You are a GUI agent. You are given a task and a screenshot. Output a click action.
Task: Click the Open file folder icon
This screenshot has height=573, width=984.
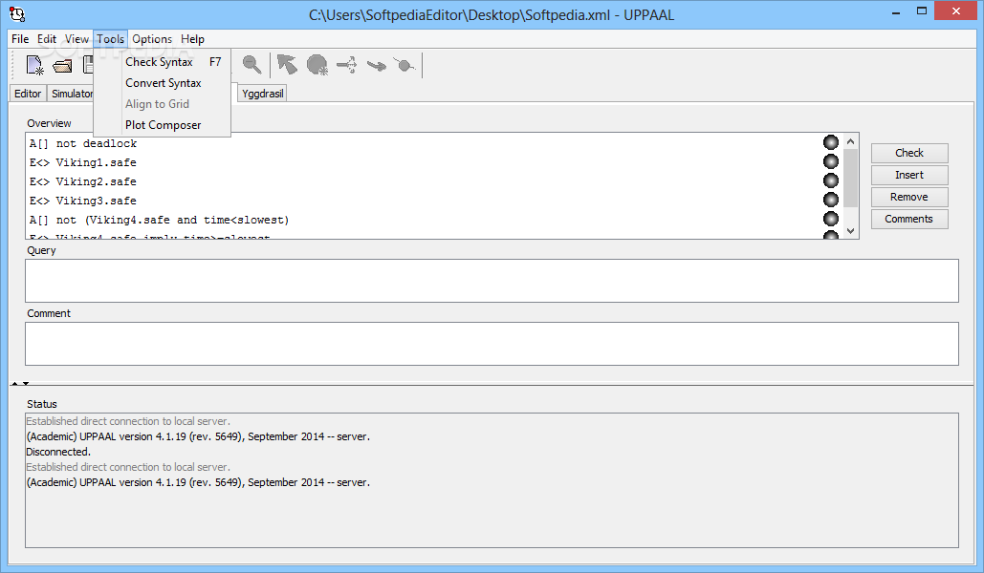pyautogui.click(x=62, y=65)
